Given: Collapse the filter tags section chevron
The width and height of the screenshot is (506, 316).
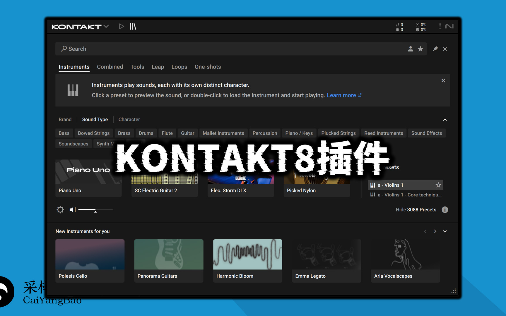Looking at the screenshot, I should click(x=445, y=120).
